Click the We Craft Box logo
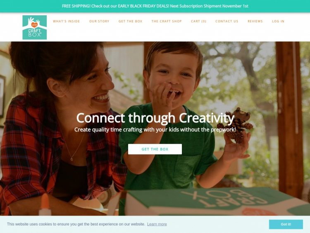The height and width of the screenshot is (233, 310). pyautogui.click(x=35, y=27)
